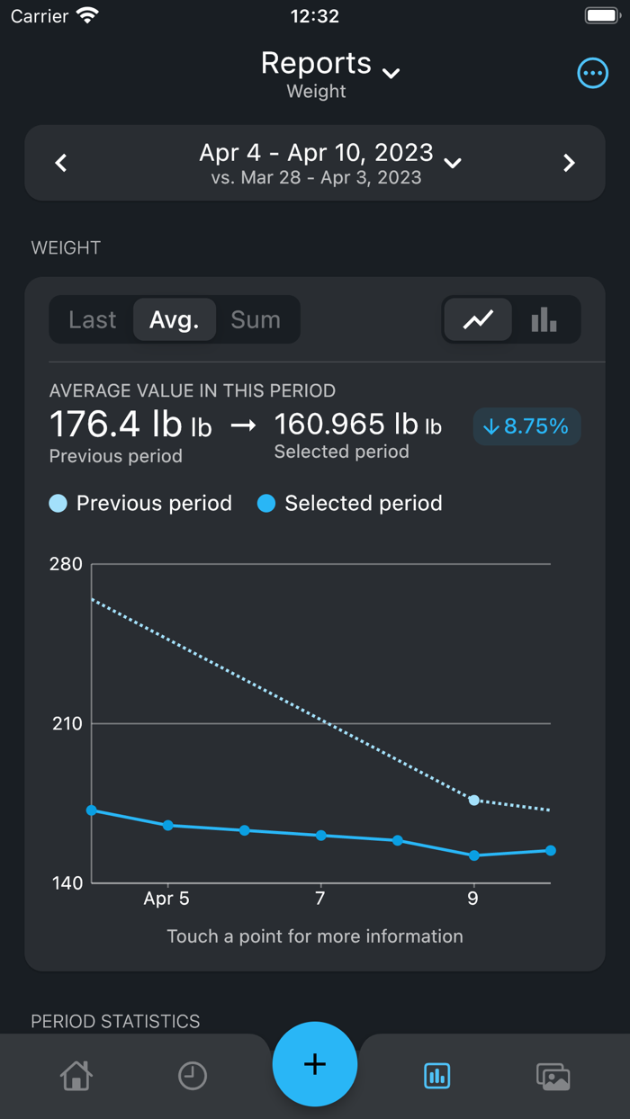This screenshot has width=630, height=1119.
Task: Open the statistics bar chart icon
Action: point(436,1076)
